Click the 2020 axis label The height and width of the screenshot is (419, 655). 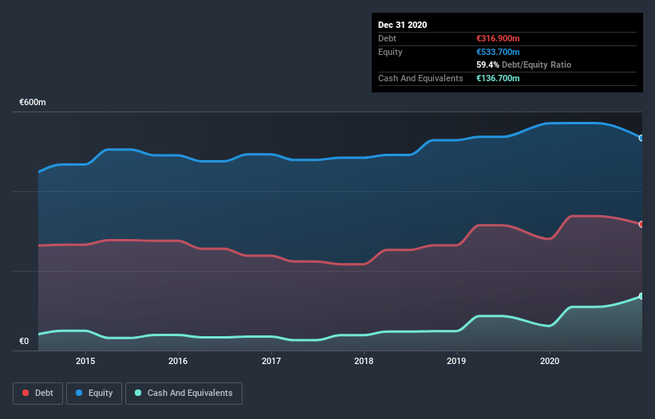(x=550, y=361)
